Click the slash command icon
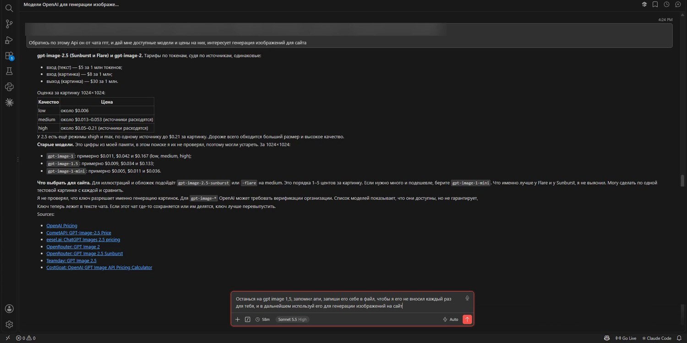The image size is (687, 343). click(248, 320)
